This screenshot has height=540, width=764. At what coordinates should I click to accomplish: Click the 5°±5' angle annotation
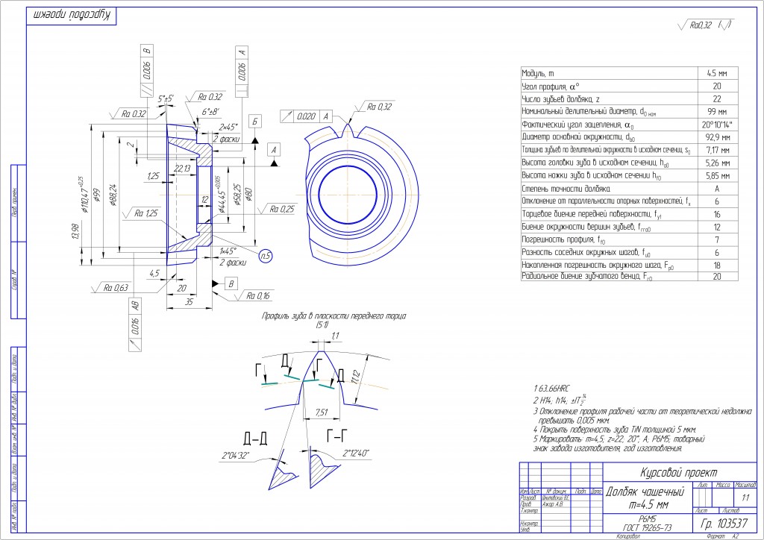[x=166, y=99]
